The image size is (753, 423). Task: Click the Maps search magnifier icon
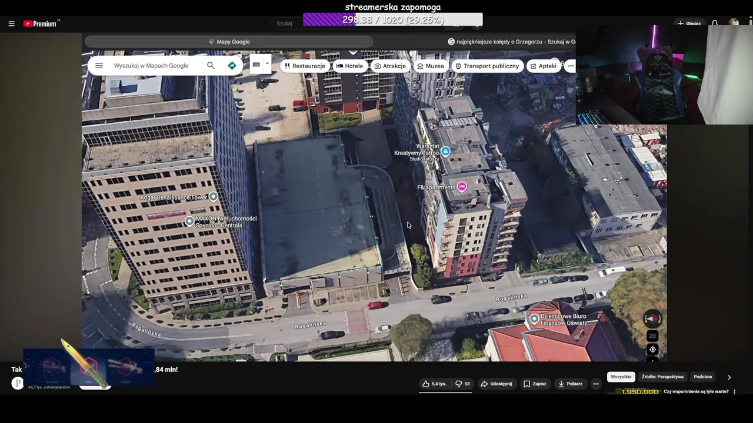(x=211, y=66)
